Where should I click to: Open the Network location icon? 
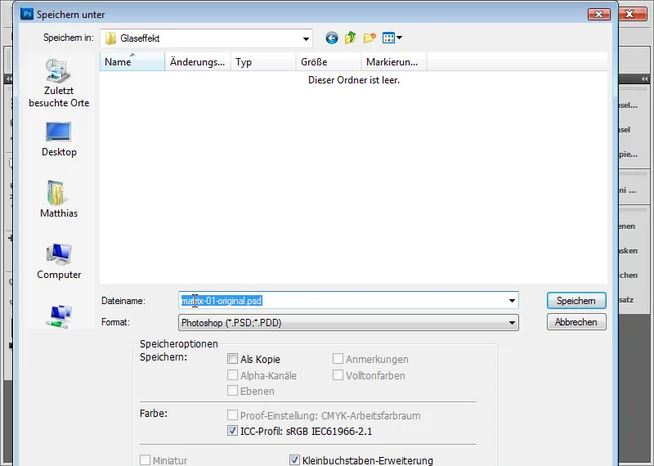[x=59, y=316]
